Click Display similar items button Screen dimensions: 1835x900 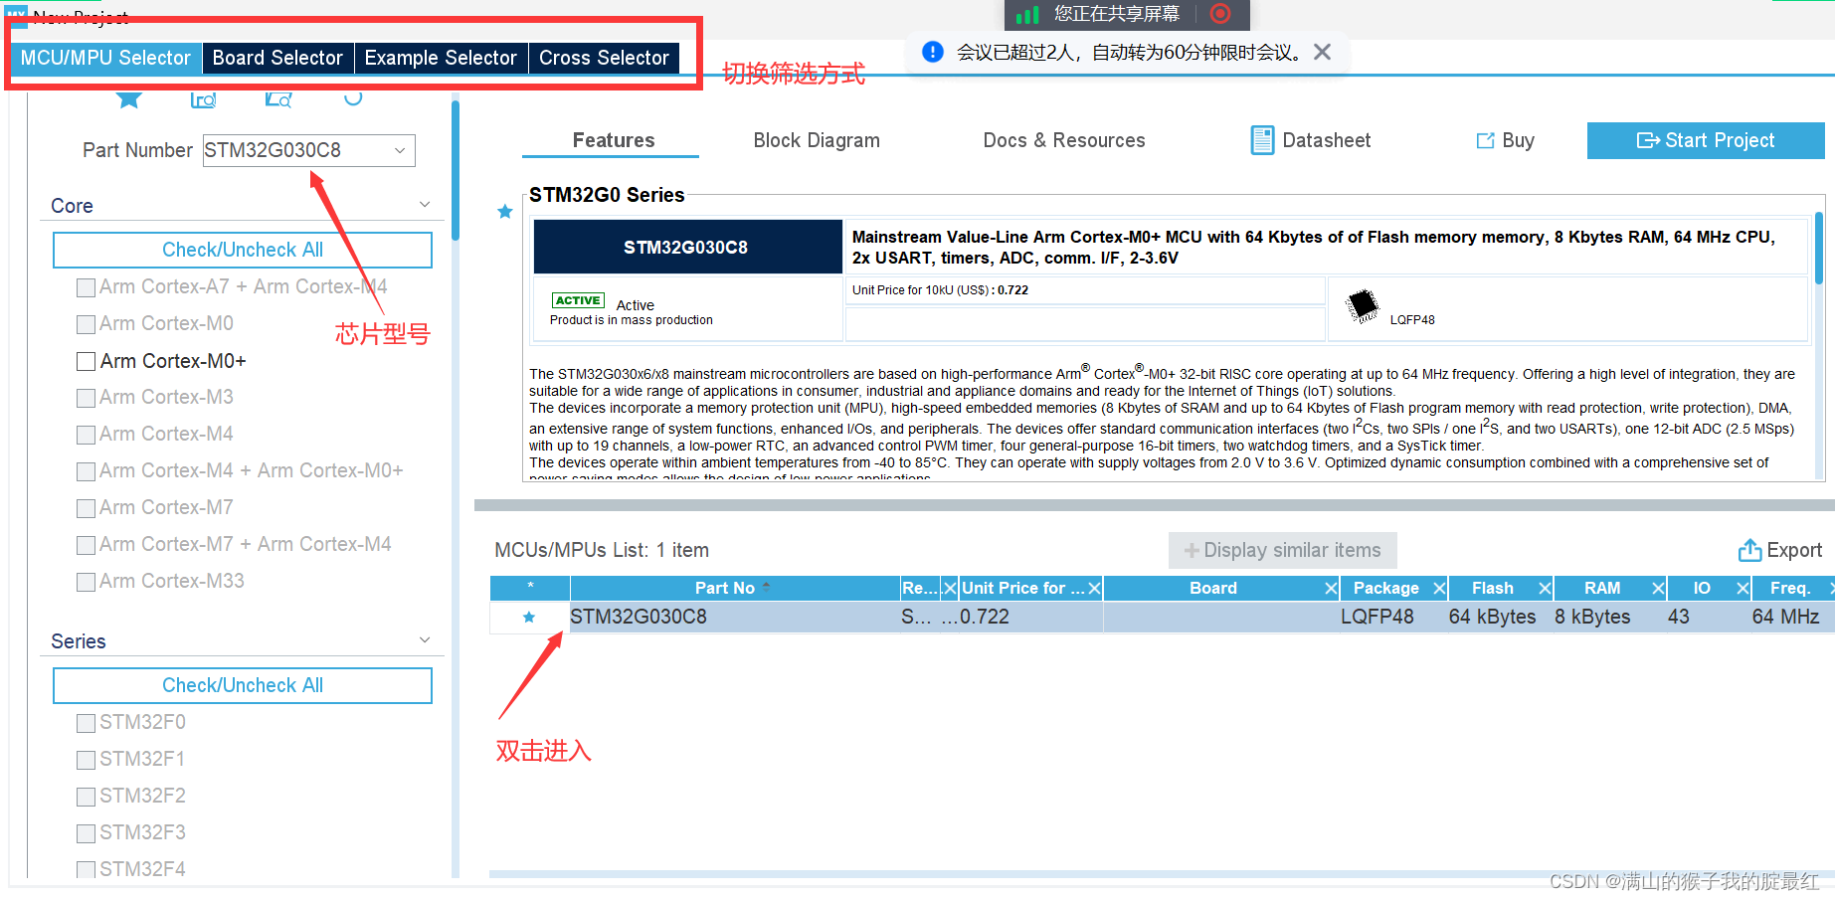click(1282, 550)
